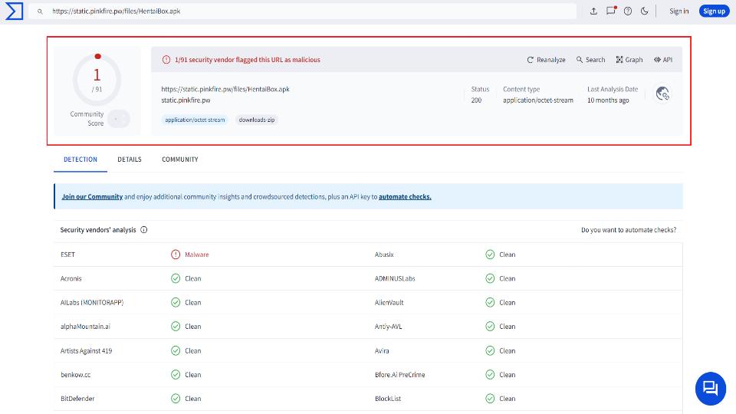Toggle dark mode moon icon
This screenshot has height=414, width=736.
(645, 11)
